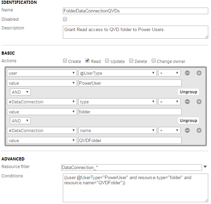Add condition after the user @UserType row
Image resolution: width=211 pixels, height=204 pixels.
pos(199,73)
